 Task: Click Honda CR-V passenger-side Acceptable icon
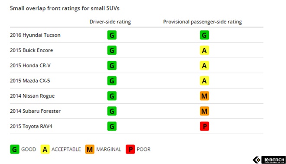(204, 66)
